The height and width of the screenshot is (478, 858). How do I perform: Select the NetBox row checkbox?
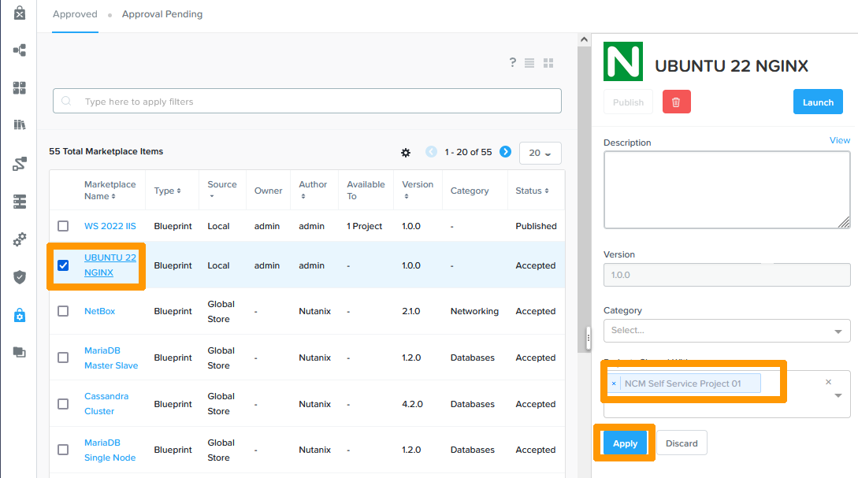63,311
